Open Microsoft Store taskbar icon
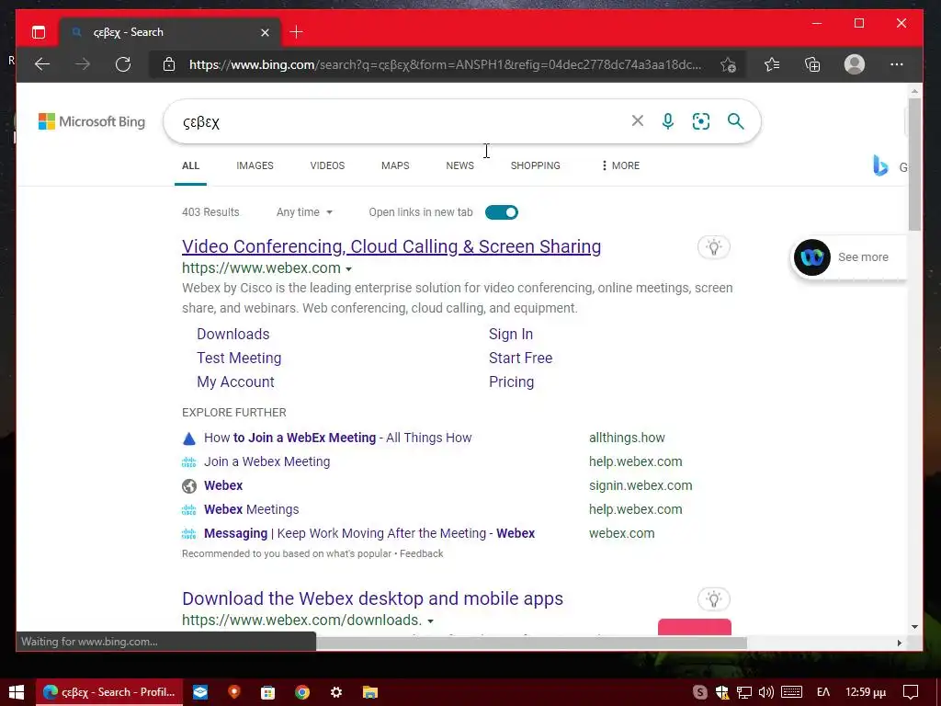Viewport: 941px width, 706px height. (267, 692)
